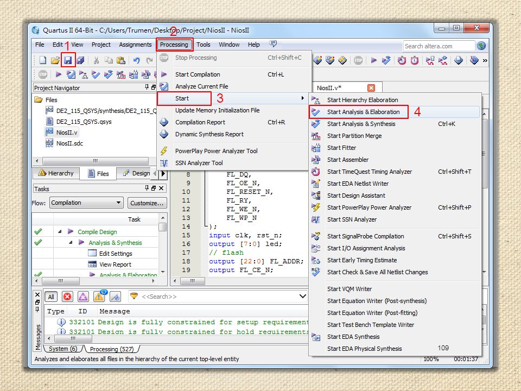Image resolution: width=521 pixels, height=391 pixels.
Task: Click the View Report table icon in Tasks
Action: coord(92,264)
